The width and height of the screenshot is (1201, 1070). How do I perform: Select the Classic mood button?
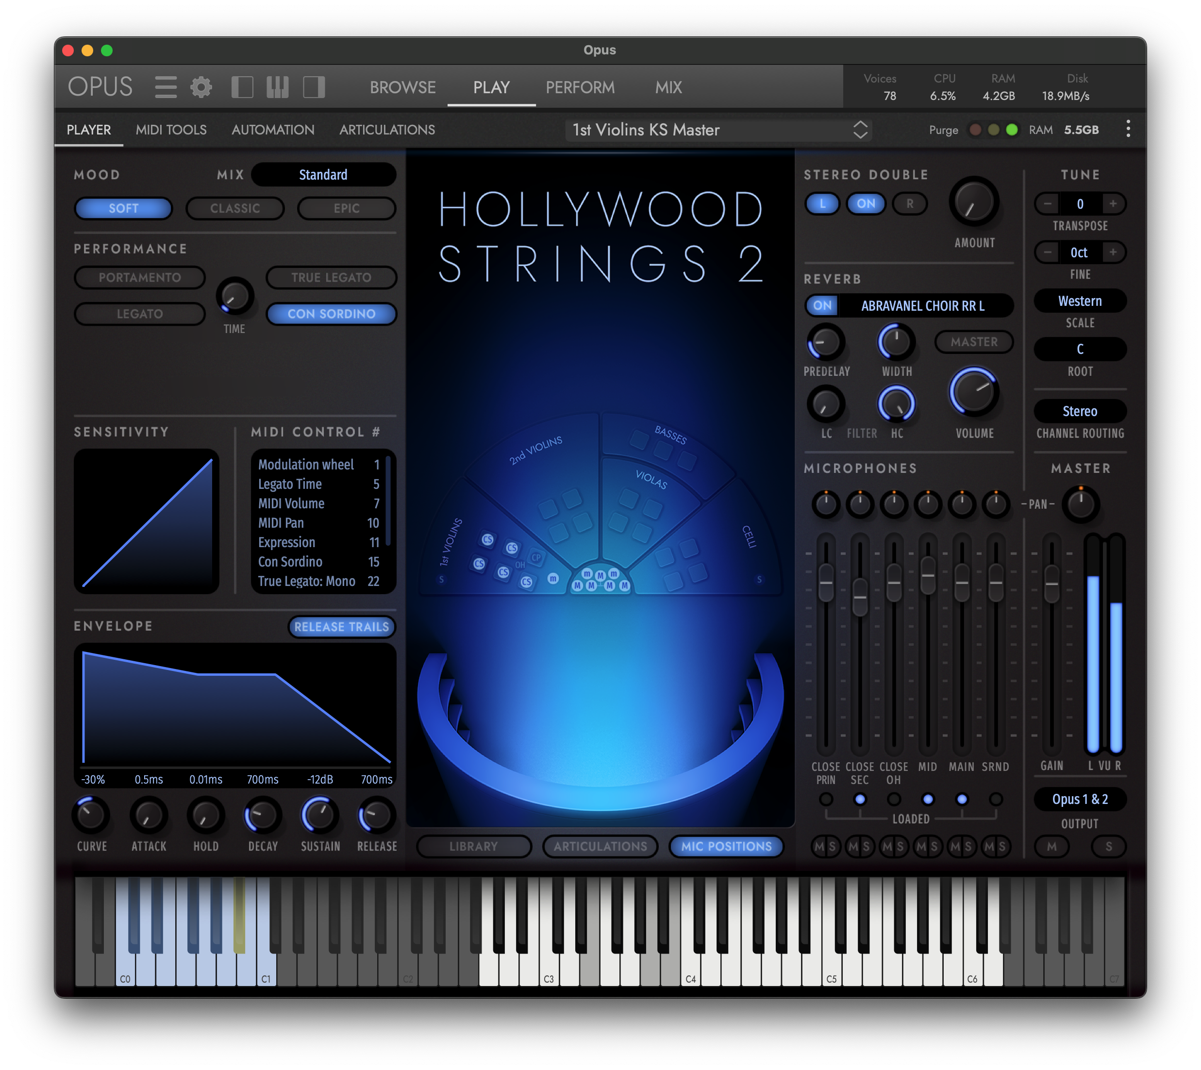[235, 208]
